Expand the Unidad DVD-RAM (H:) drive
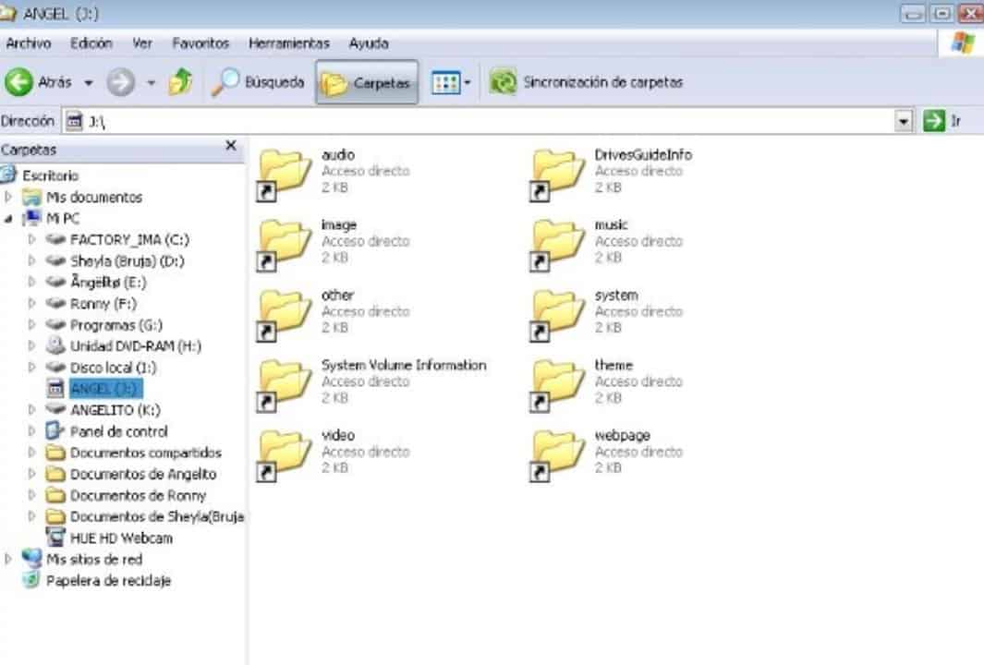The height and width of the screenshot is (665, 984). 31,346
